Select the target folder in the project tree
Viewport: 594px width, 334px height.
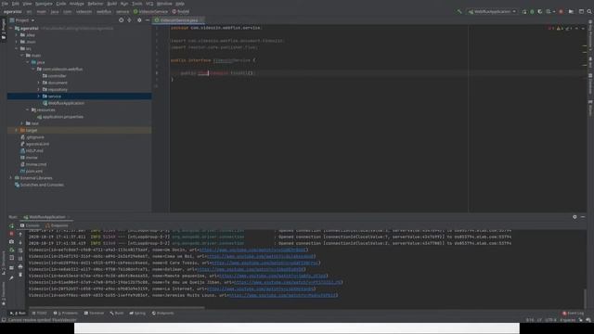coord(29,130)
